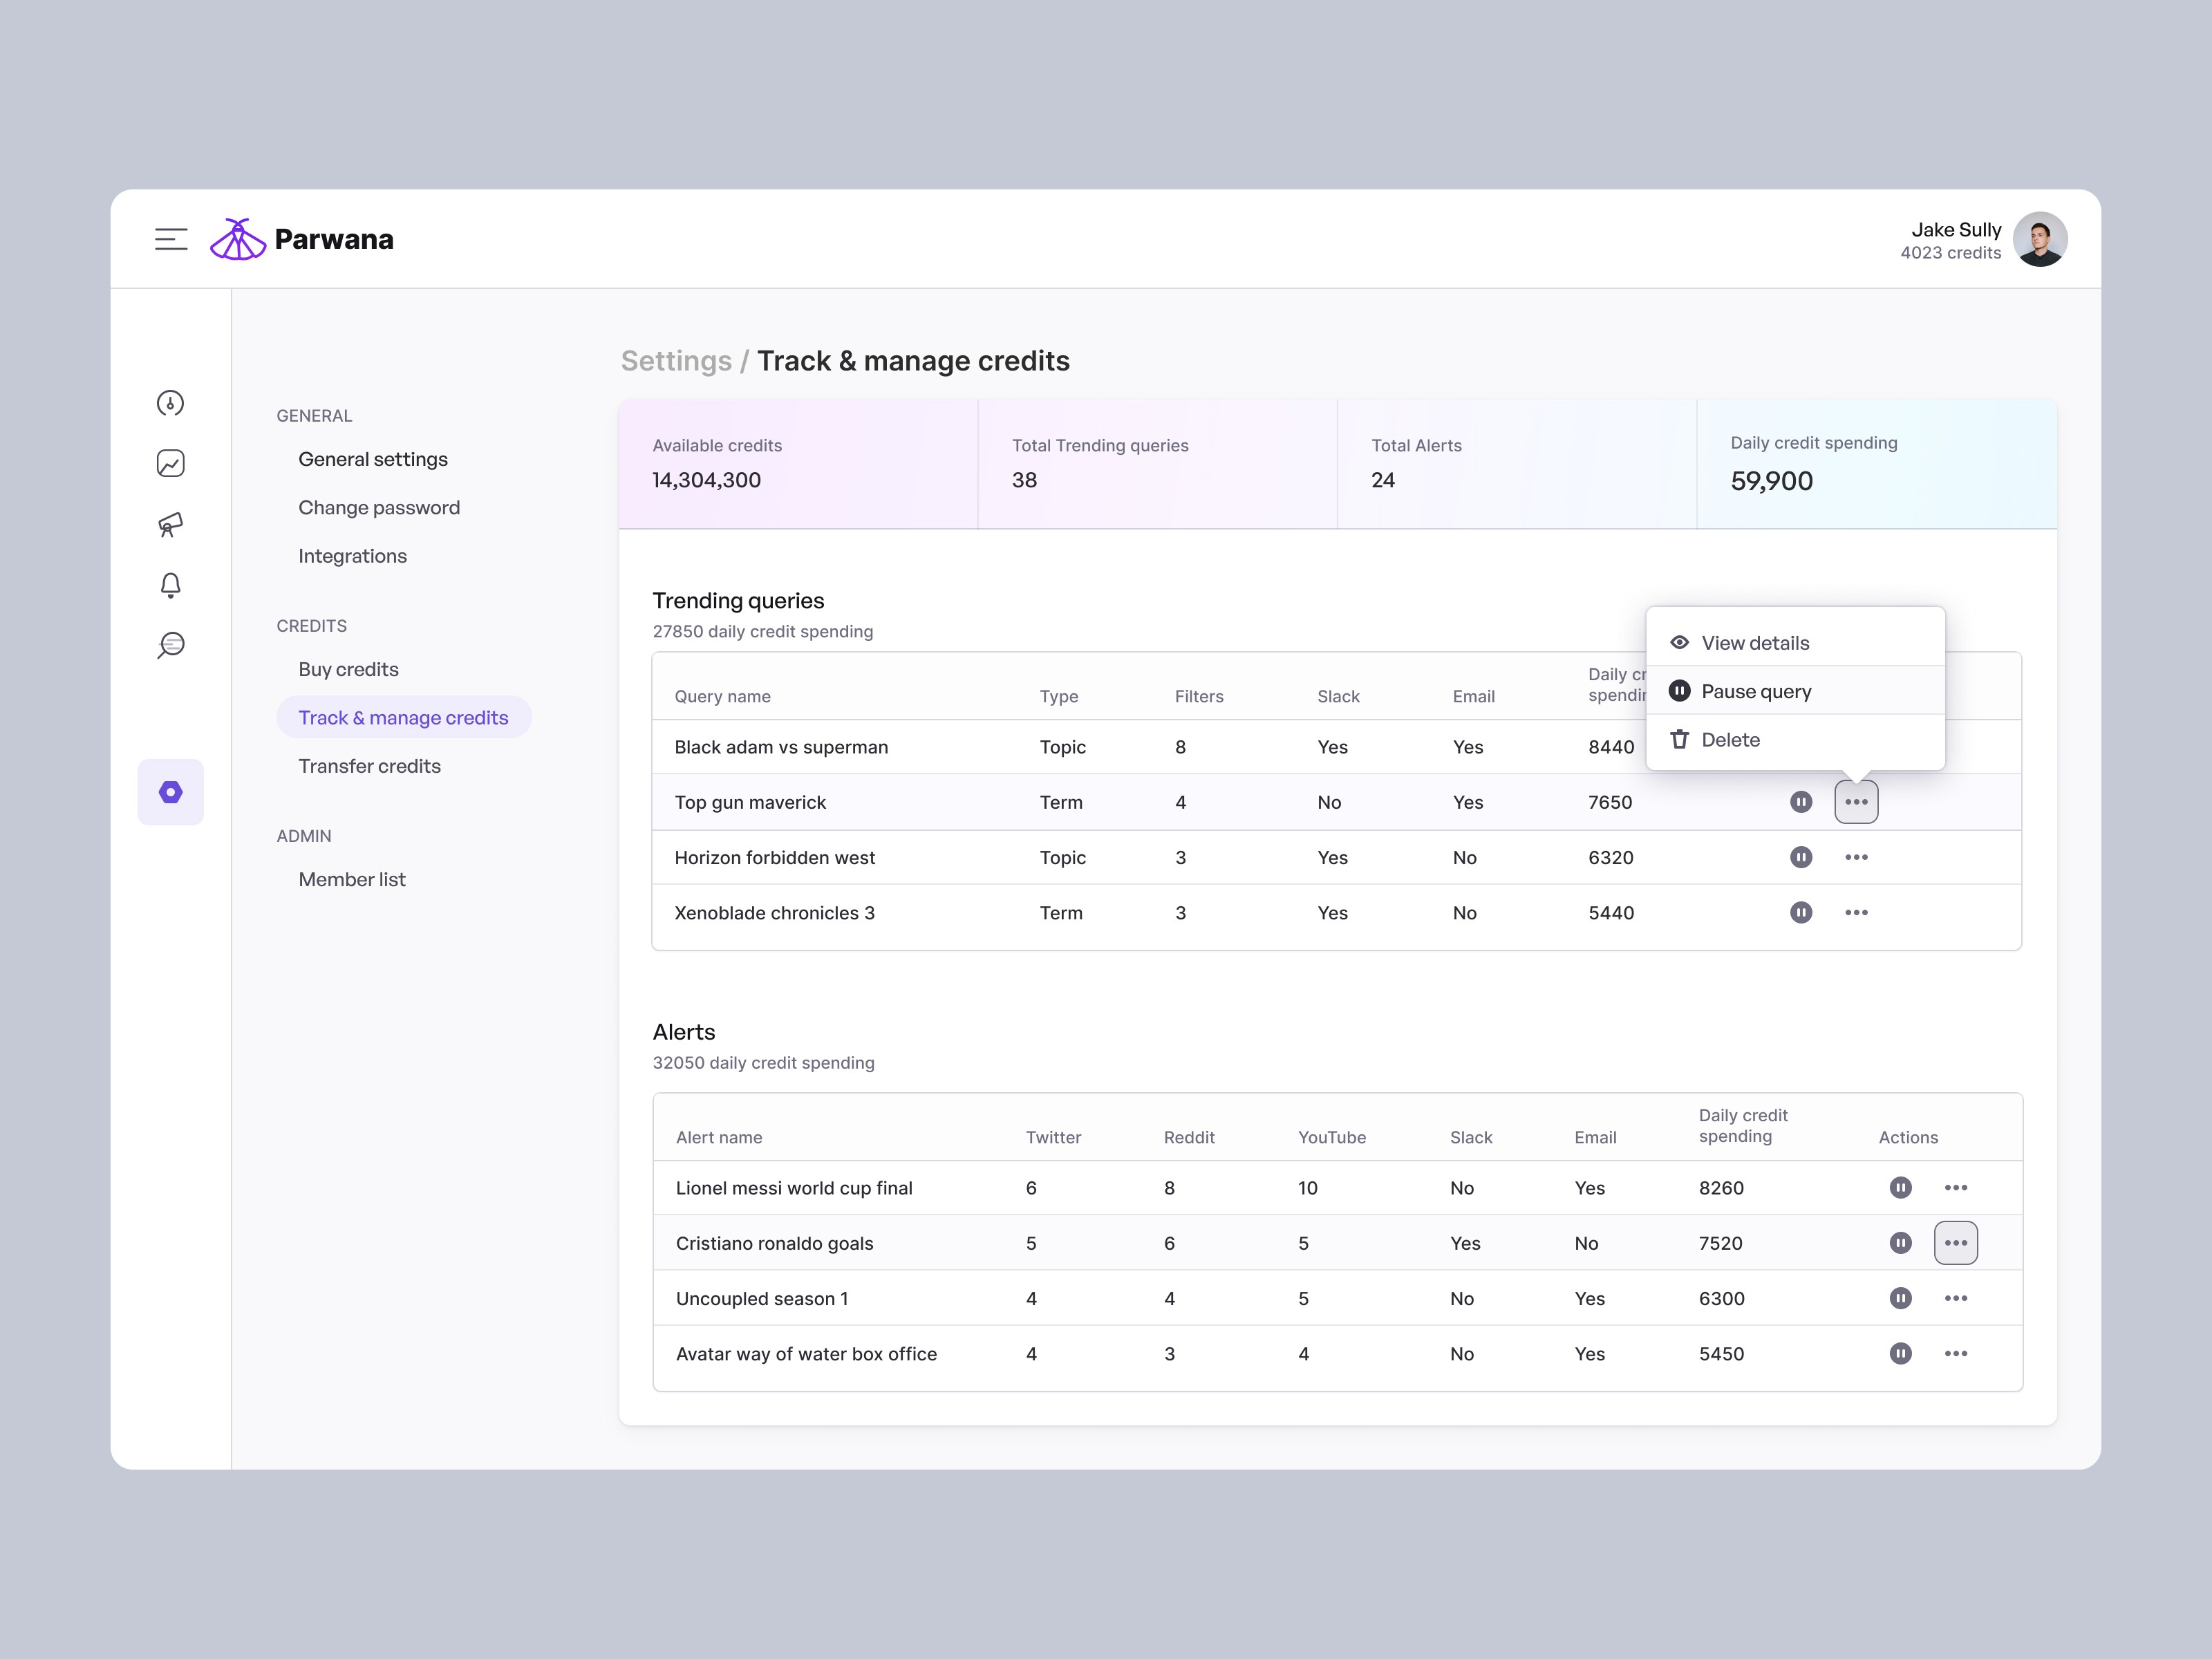Open the Buy credits page
The height and width of the screenshot is (1659, 2212).
point(348,669)
